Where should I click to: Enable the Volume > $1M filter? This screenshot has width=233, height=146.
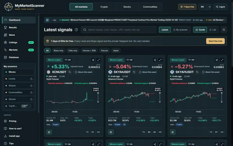pos(89,51)
